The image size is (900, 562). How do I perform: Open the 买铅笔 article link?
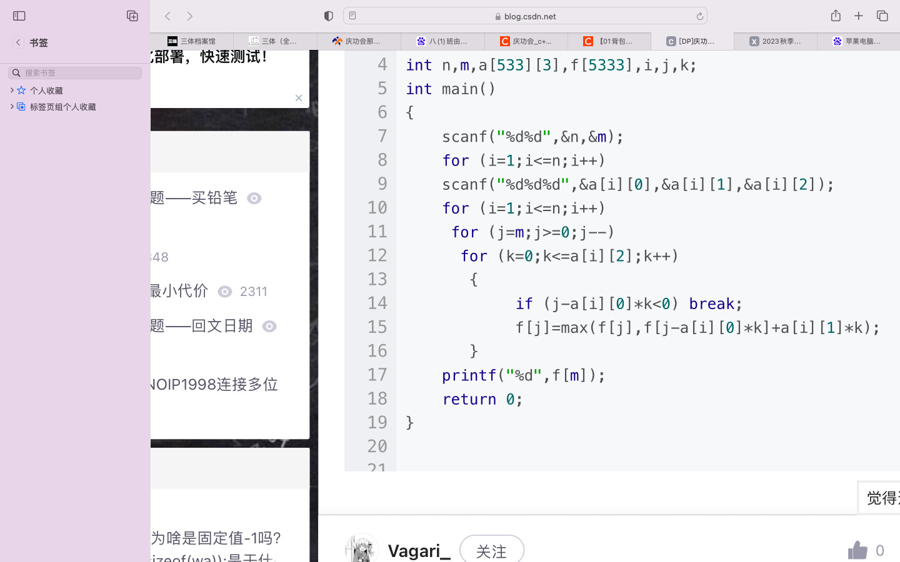194,198
